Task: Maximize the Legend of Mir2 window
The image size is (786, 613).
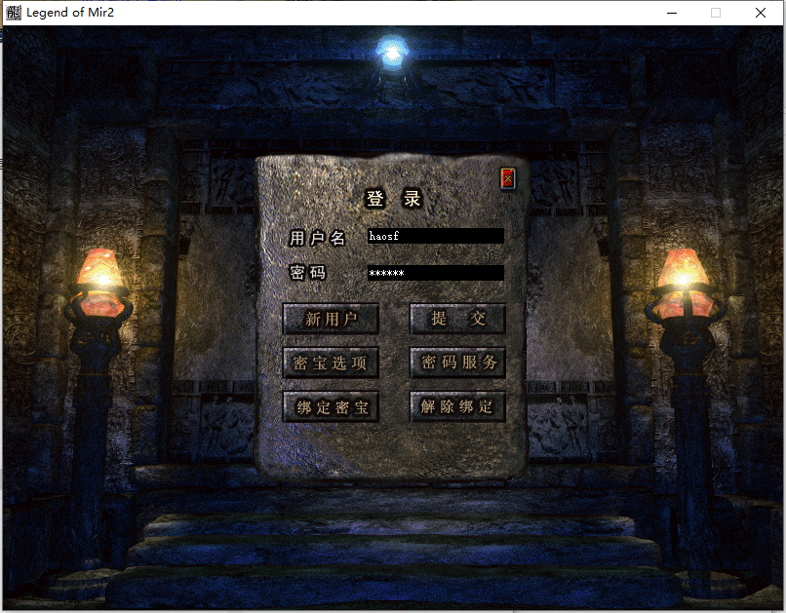Action: [716, 13]
